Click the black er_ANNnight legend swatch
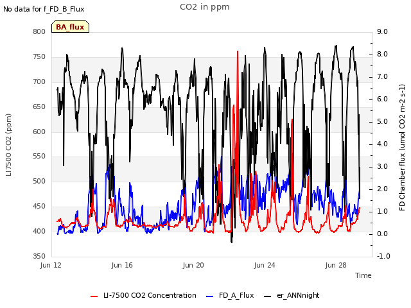 [x=267, y=296]
